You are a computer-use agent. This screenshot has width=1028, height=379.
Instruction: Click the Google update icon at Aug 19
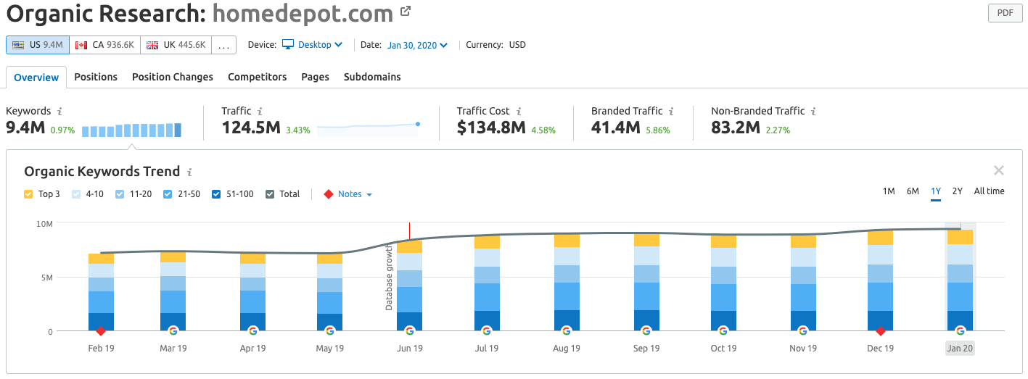click(x=567, y=330)
